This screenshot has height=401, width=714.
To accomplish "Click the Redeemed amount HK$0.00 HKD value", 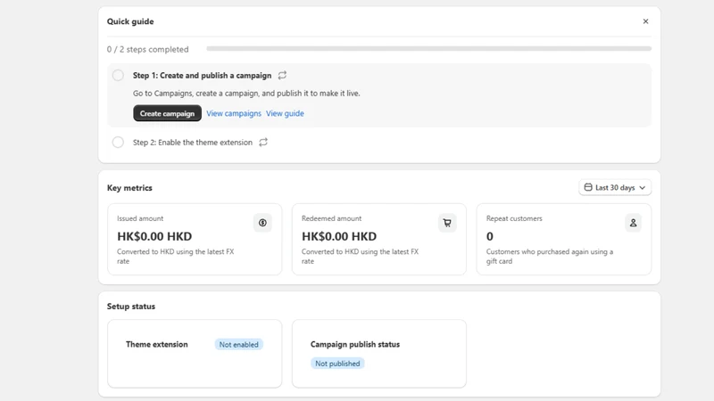I will (x=339, y=236).
